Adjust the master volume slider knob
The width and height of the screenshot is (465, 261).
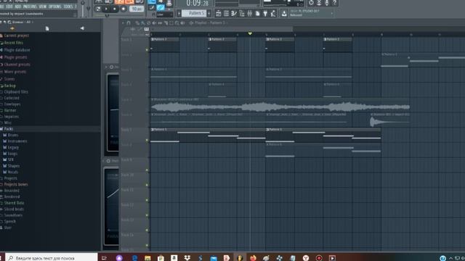pos(83,4)
